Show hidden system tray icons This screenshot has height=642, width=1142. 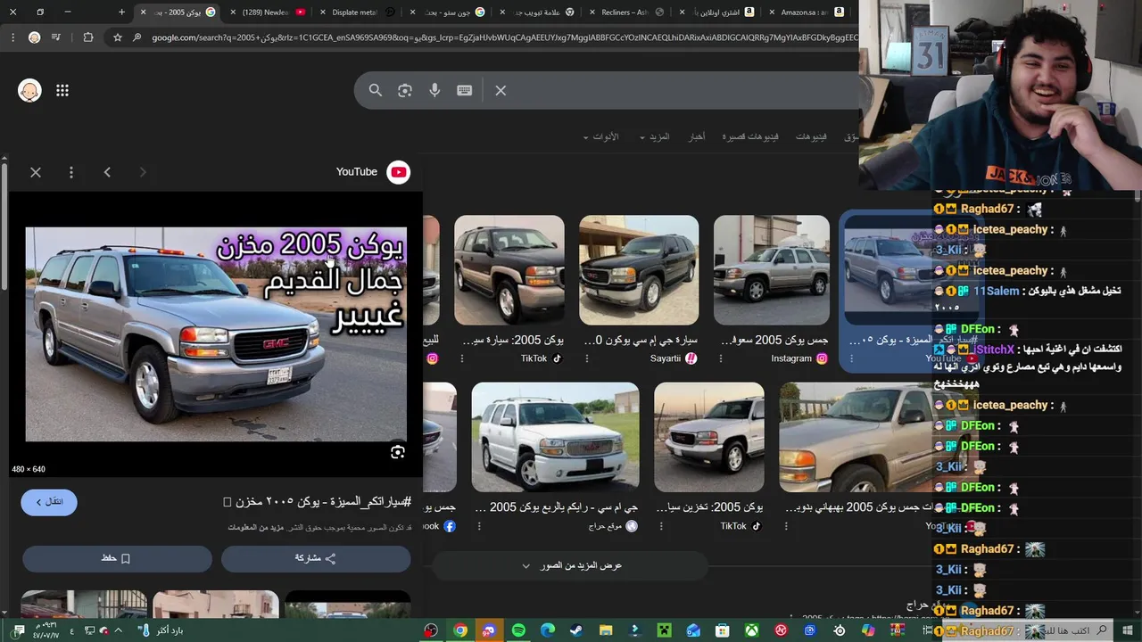point(117,630)
